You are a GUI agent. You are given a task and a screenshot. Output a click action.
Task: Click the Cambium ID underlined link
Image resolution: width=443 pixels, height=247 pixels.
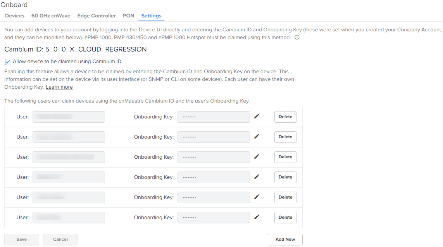click(x=23, y=50)
